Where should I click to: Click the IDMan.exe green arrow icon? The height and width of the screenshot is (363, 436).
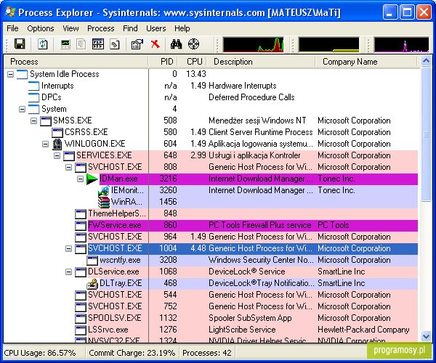click(92, 179)
